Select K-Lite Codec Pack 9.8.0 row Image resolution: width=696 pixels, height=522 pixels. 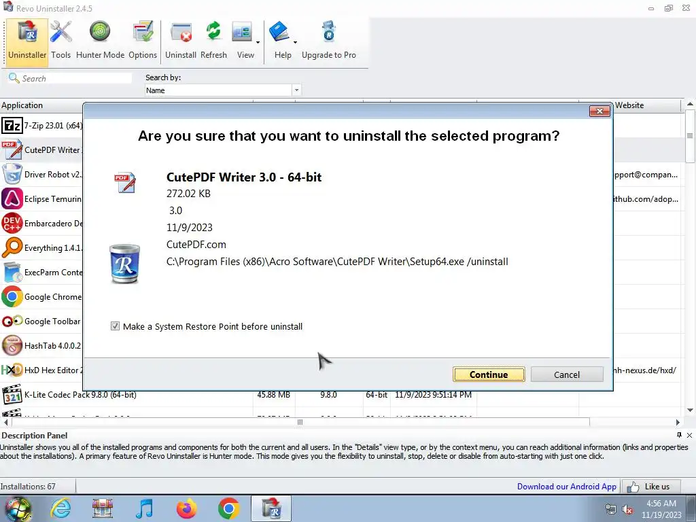click(341, 395)
